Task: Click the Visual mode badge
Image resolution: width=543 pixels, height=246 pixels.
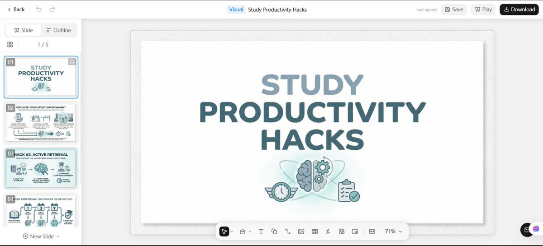Action: pos(236,9)
